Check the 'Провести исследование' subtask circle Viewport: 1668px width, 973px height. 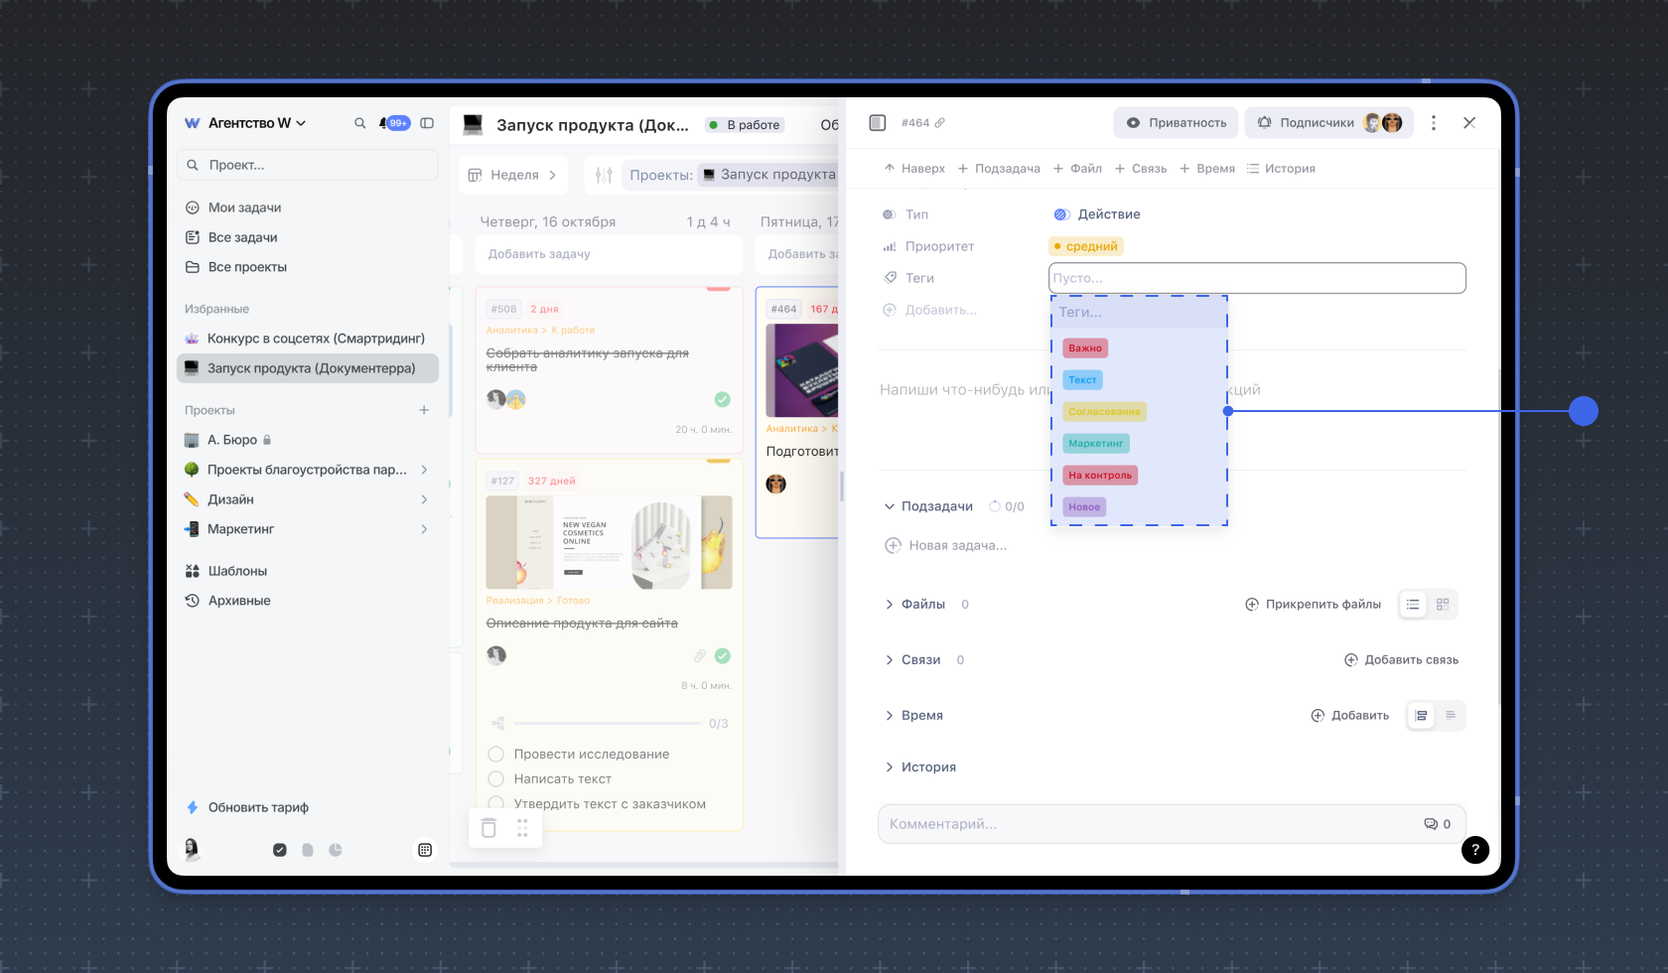tap(496, 755)
